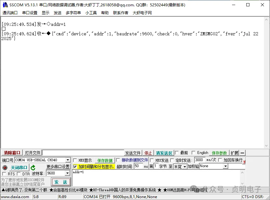
Task: Expand the 加校验 None checksum dropdown
Action: [225, 166]
